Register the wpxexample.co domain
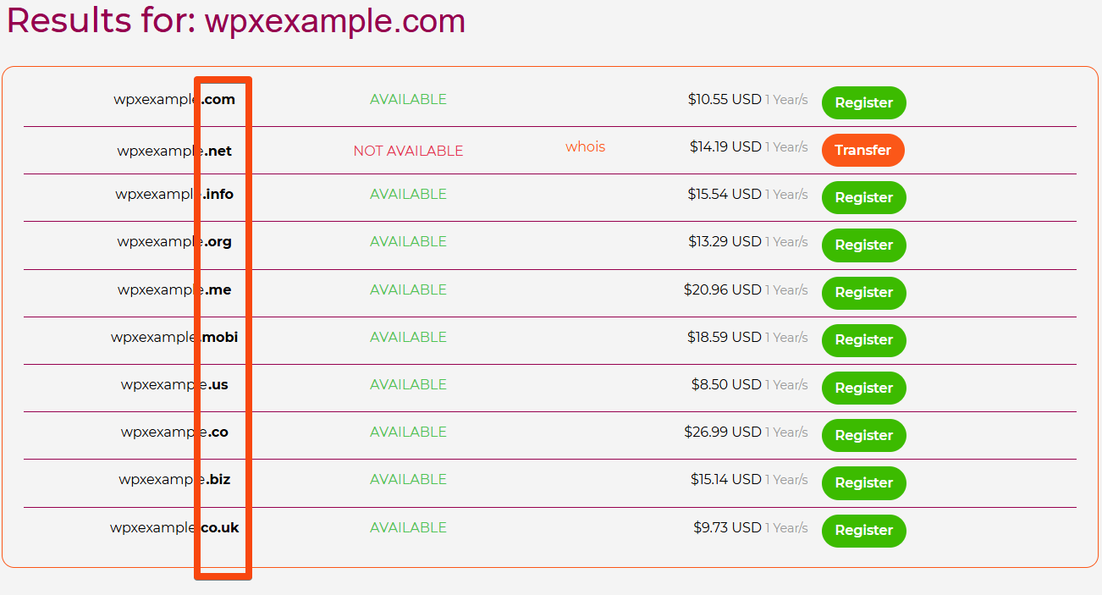1102x595 pixels. pos(863,435)
